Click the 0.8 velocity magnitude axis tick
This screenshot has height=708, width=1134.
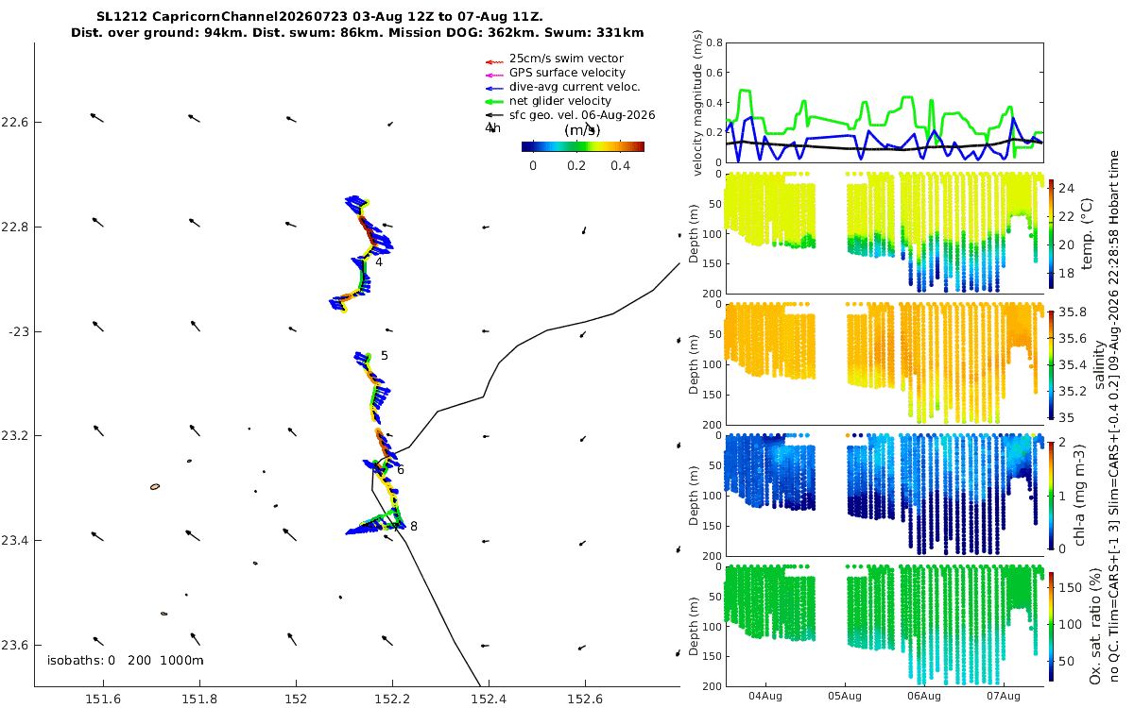click(x=713, y=43)
